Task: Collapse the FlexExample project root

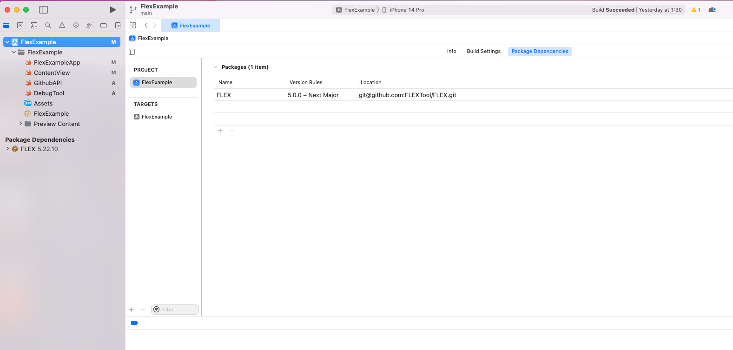Action: (7, 42)
